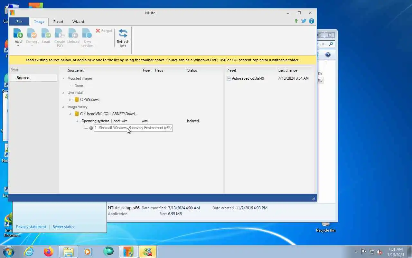Click the Create ISO toolbar icon

click(x=60, y=34)
